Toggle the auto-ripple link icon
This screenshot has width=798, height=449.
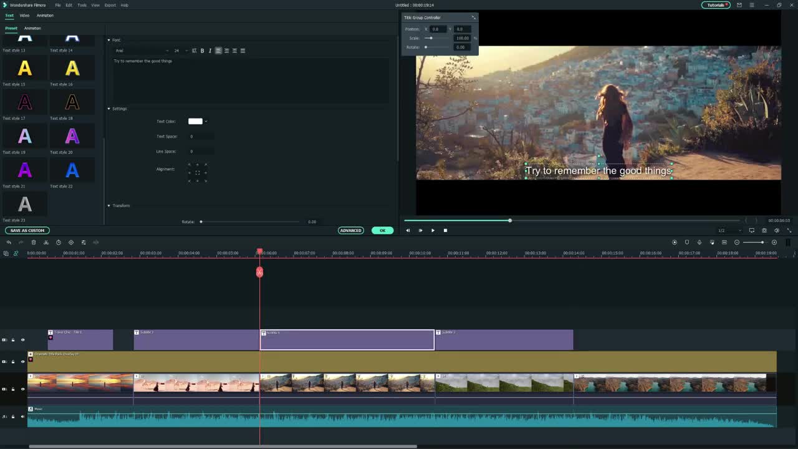pos(16,253)
